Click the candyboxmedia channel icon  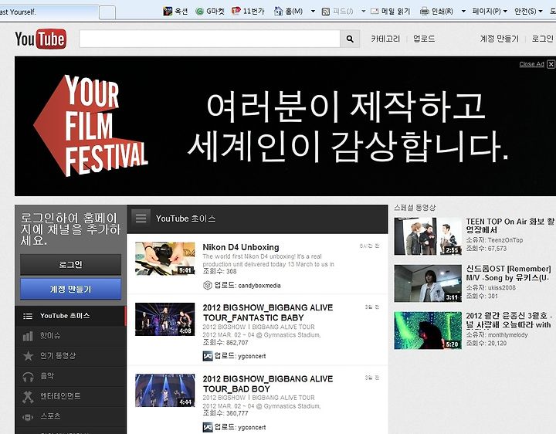(208, 285)
